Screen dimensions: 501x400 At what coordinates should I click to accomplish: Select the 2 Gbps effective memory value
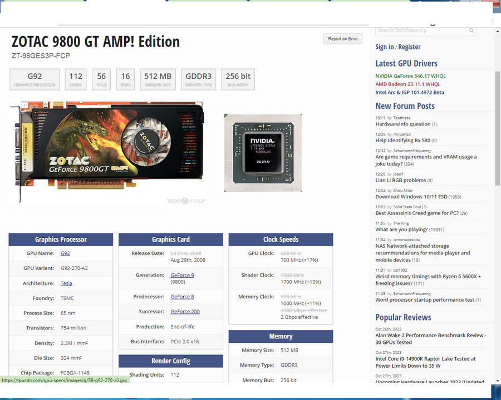(299, 317)
